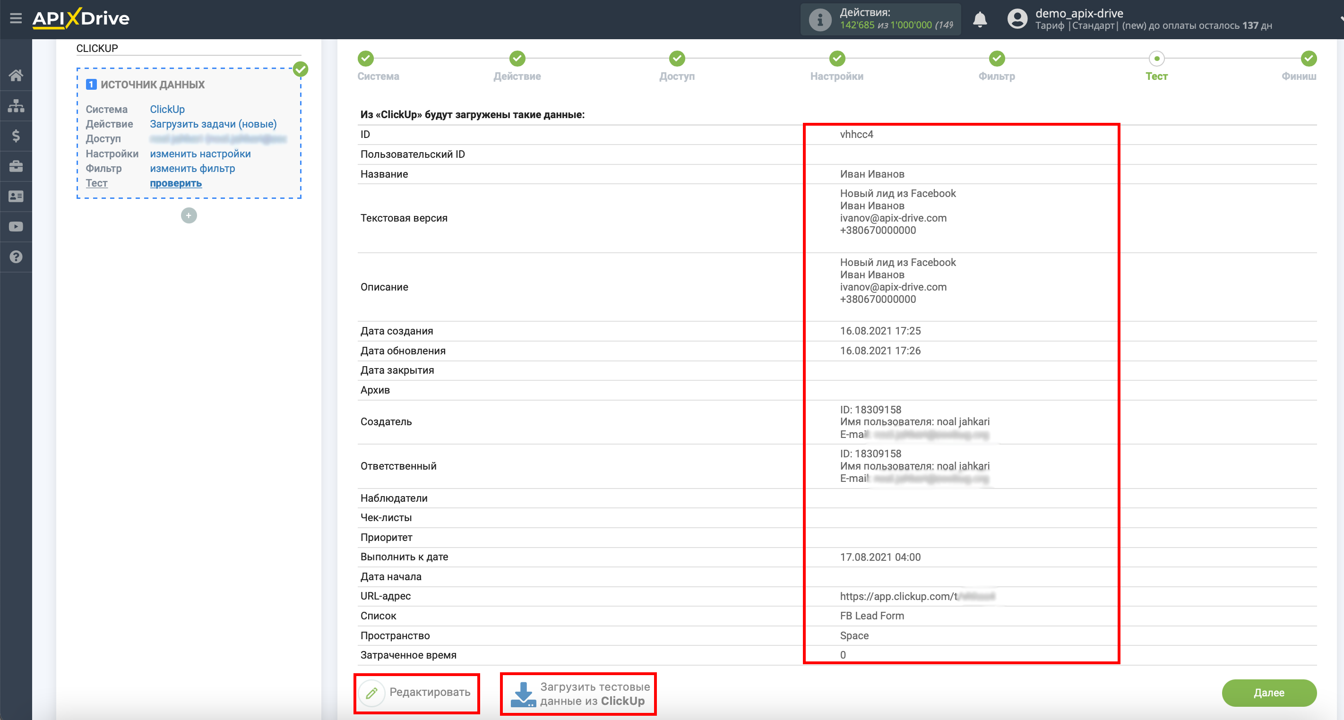Go to the Система step

378,66
